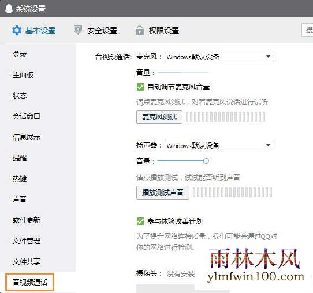Toggle 参与体验改善计划 checkbox
Viewport: 313px width, 293px height.
click(140, 221)
